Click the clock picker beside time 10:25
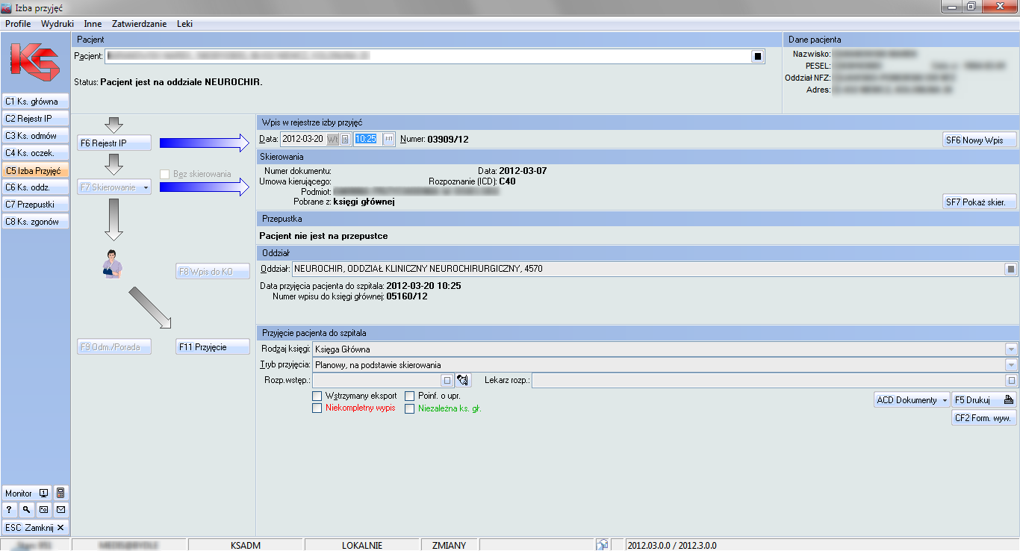 tap(389, 139)
